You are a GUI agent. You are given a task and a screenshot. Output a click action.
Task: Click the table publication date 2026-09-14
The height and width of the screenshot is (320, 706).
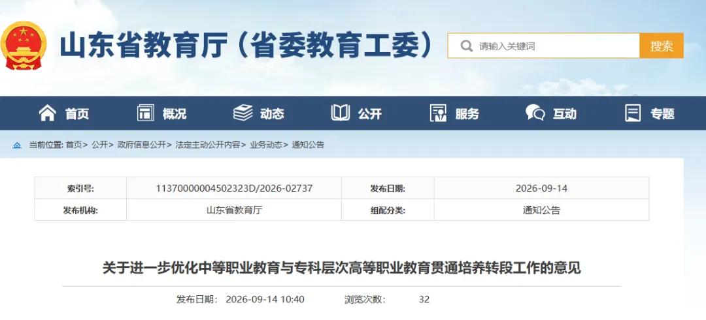(542, 188)
